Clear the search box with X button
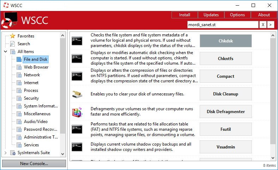This screenshot has width=278, height=170. (263, 25)
